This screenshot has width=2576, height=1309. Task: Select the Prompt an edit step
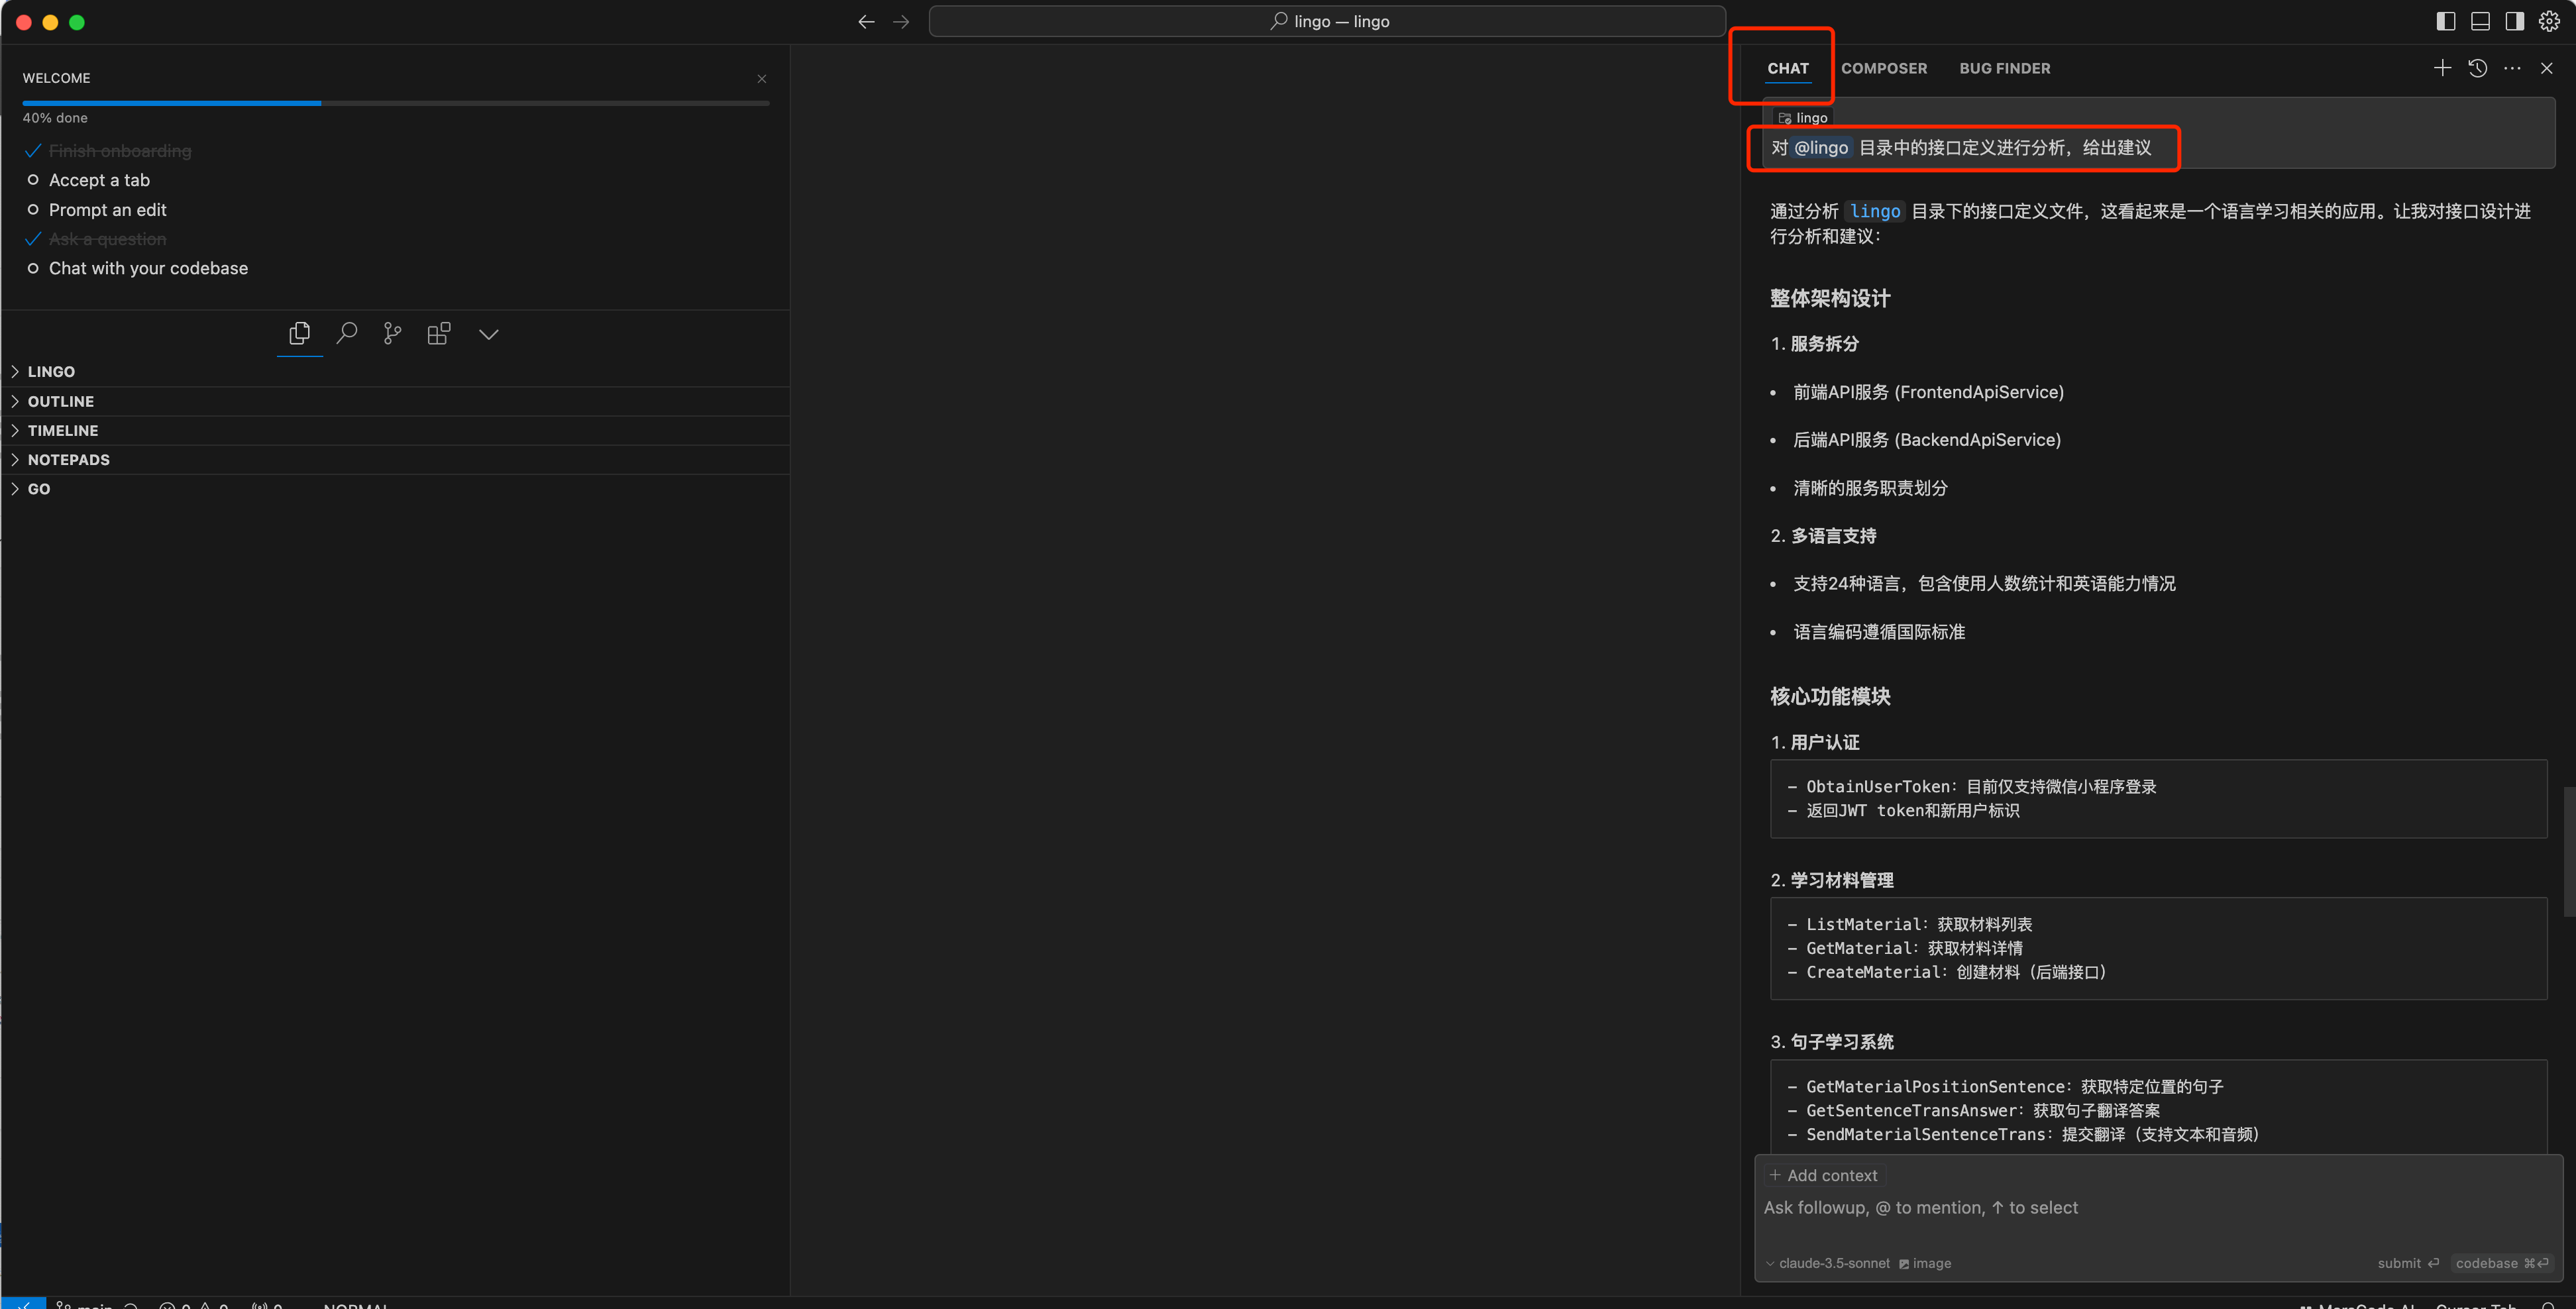[107, 210]
